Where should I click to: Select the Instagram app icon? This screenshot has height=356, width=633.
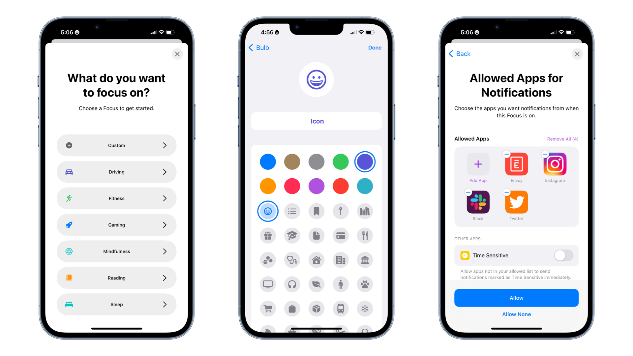(x=555, y=164)
